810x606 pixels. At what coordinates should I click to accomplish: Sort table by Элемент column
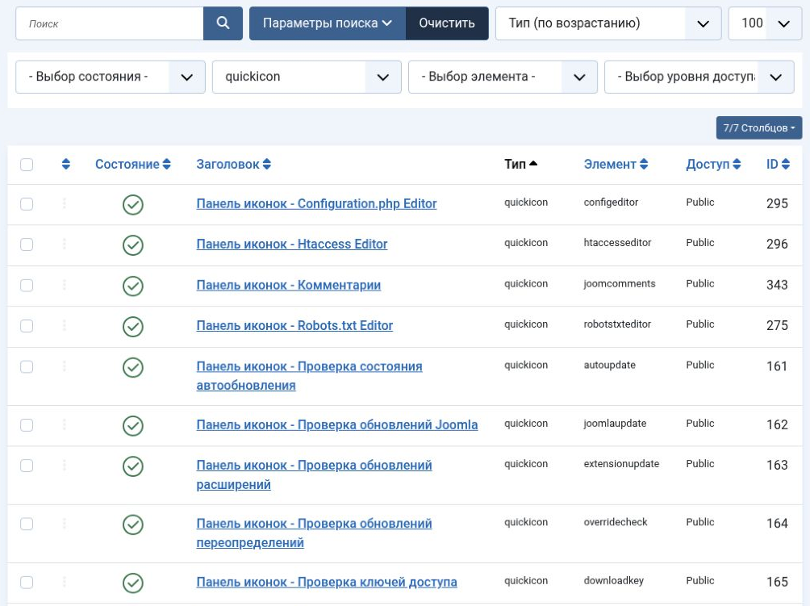pyautogui.click(x=616, y=165)
